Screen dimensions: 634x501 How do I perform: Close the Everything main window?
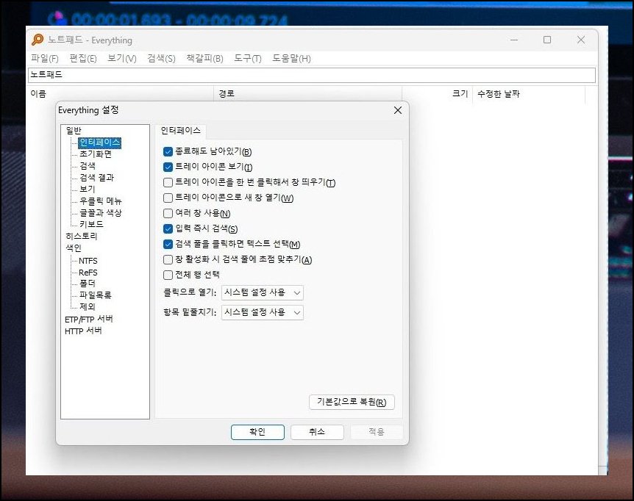click(x=581, y=40)
